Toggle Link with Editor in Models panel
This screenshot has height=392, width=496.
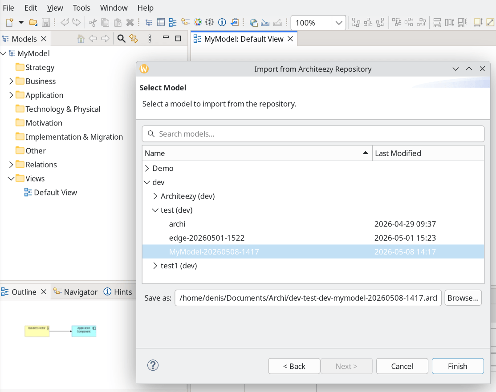click(134, 39)
